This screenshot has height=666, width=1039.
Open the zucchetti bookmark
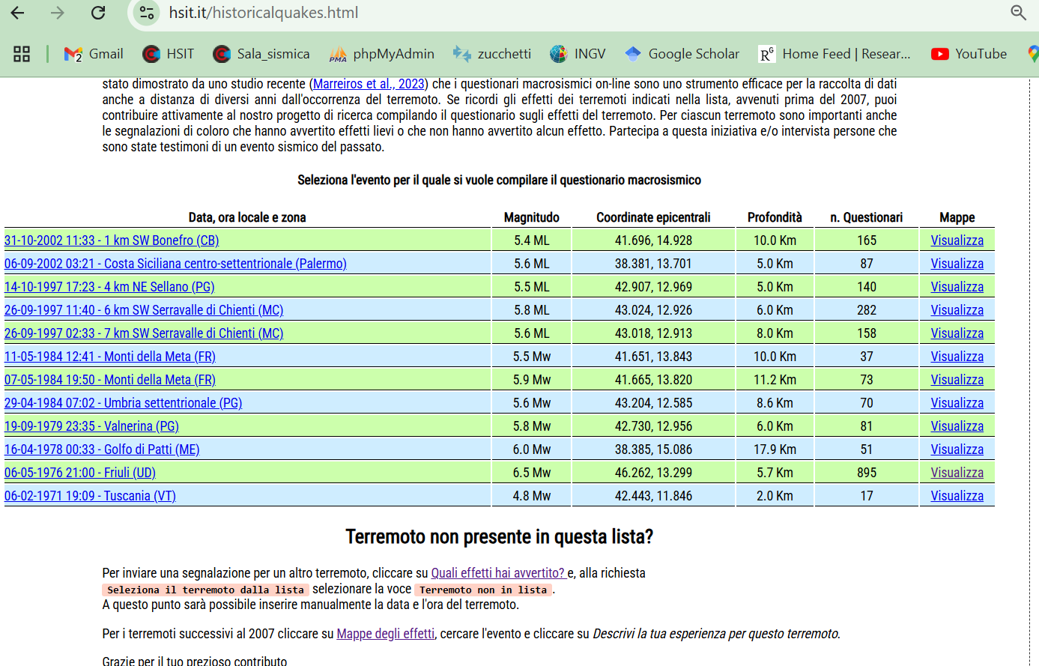click(492, 54)
